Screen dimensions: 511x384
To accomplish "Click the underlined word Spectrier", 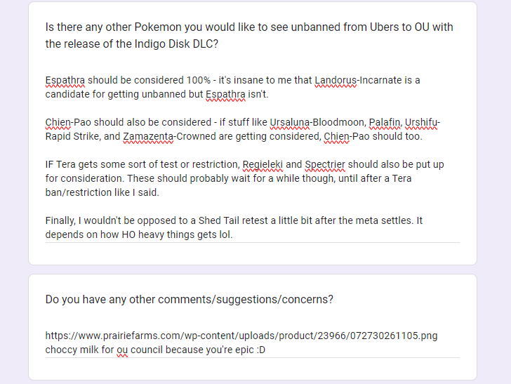I will [325, 164].
